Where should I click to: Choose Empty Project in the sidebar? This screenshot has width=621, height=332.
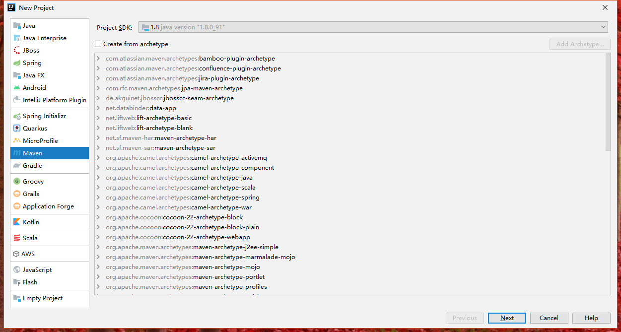[x=43, y=298]
